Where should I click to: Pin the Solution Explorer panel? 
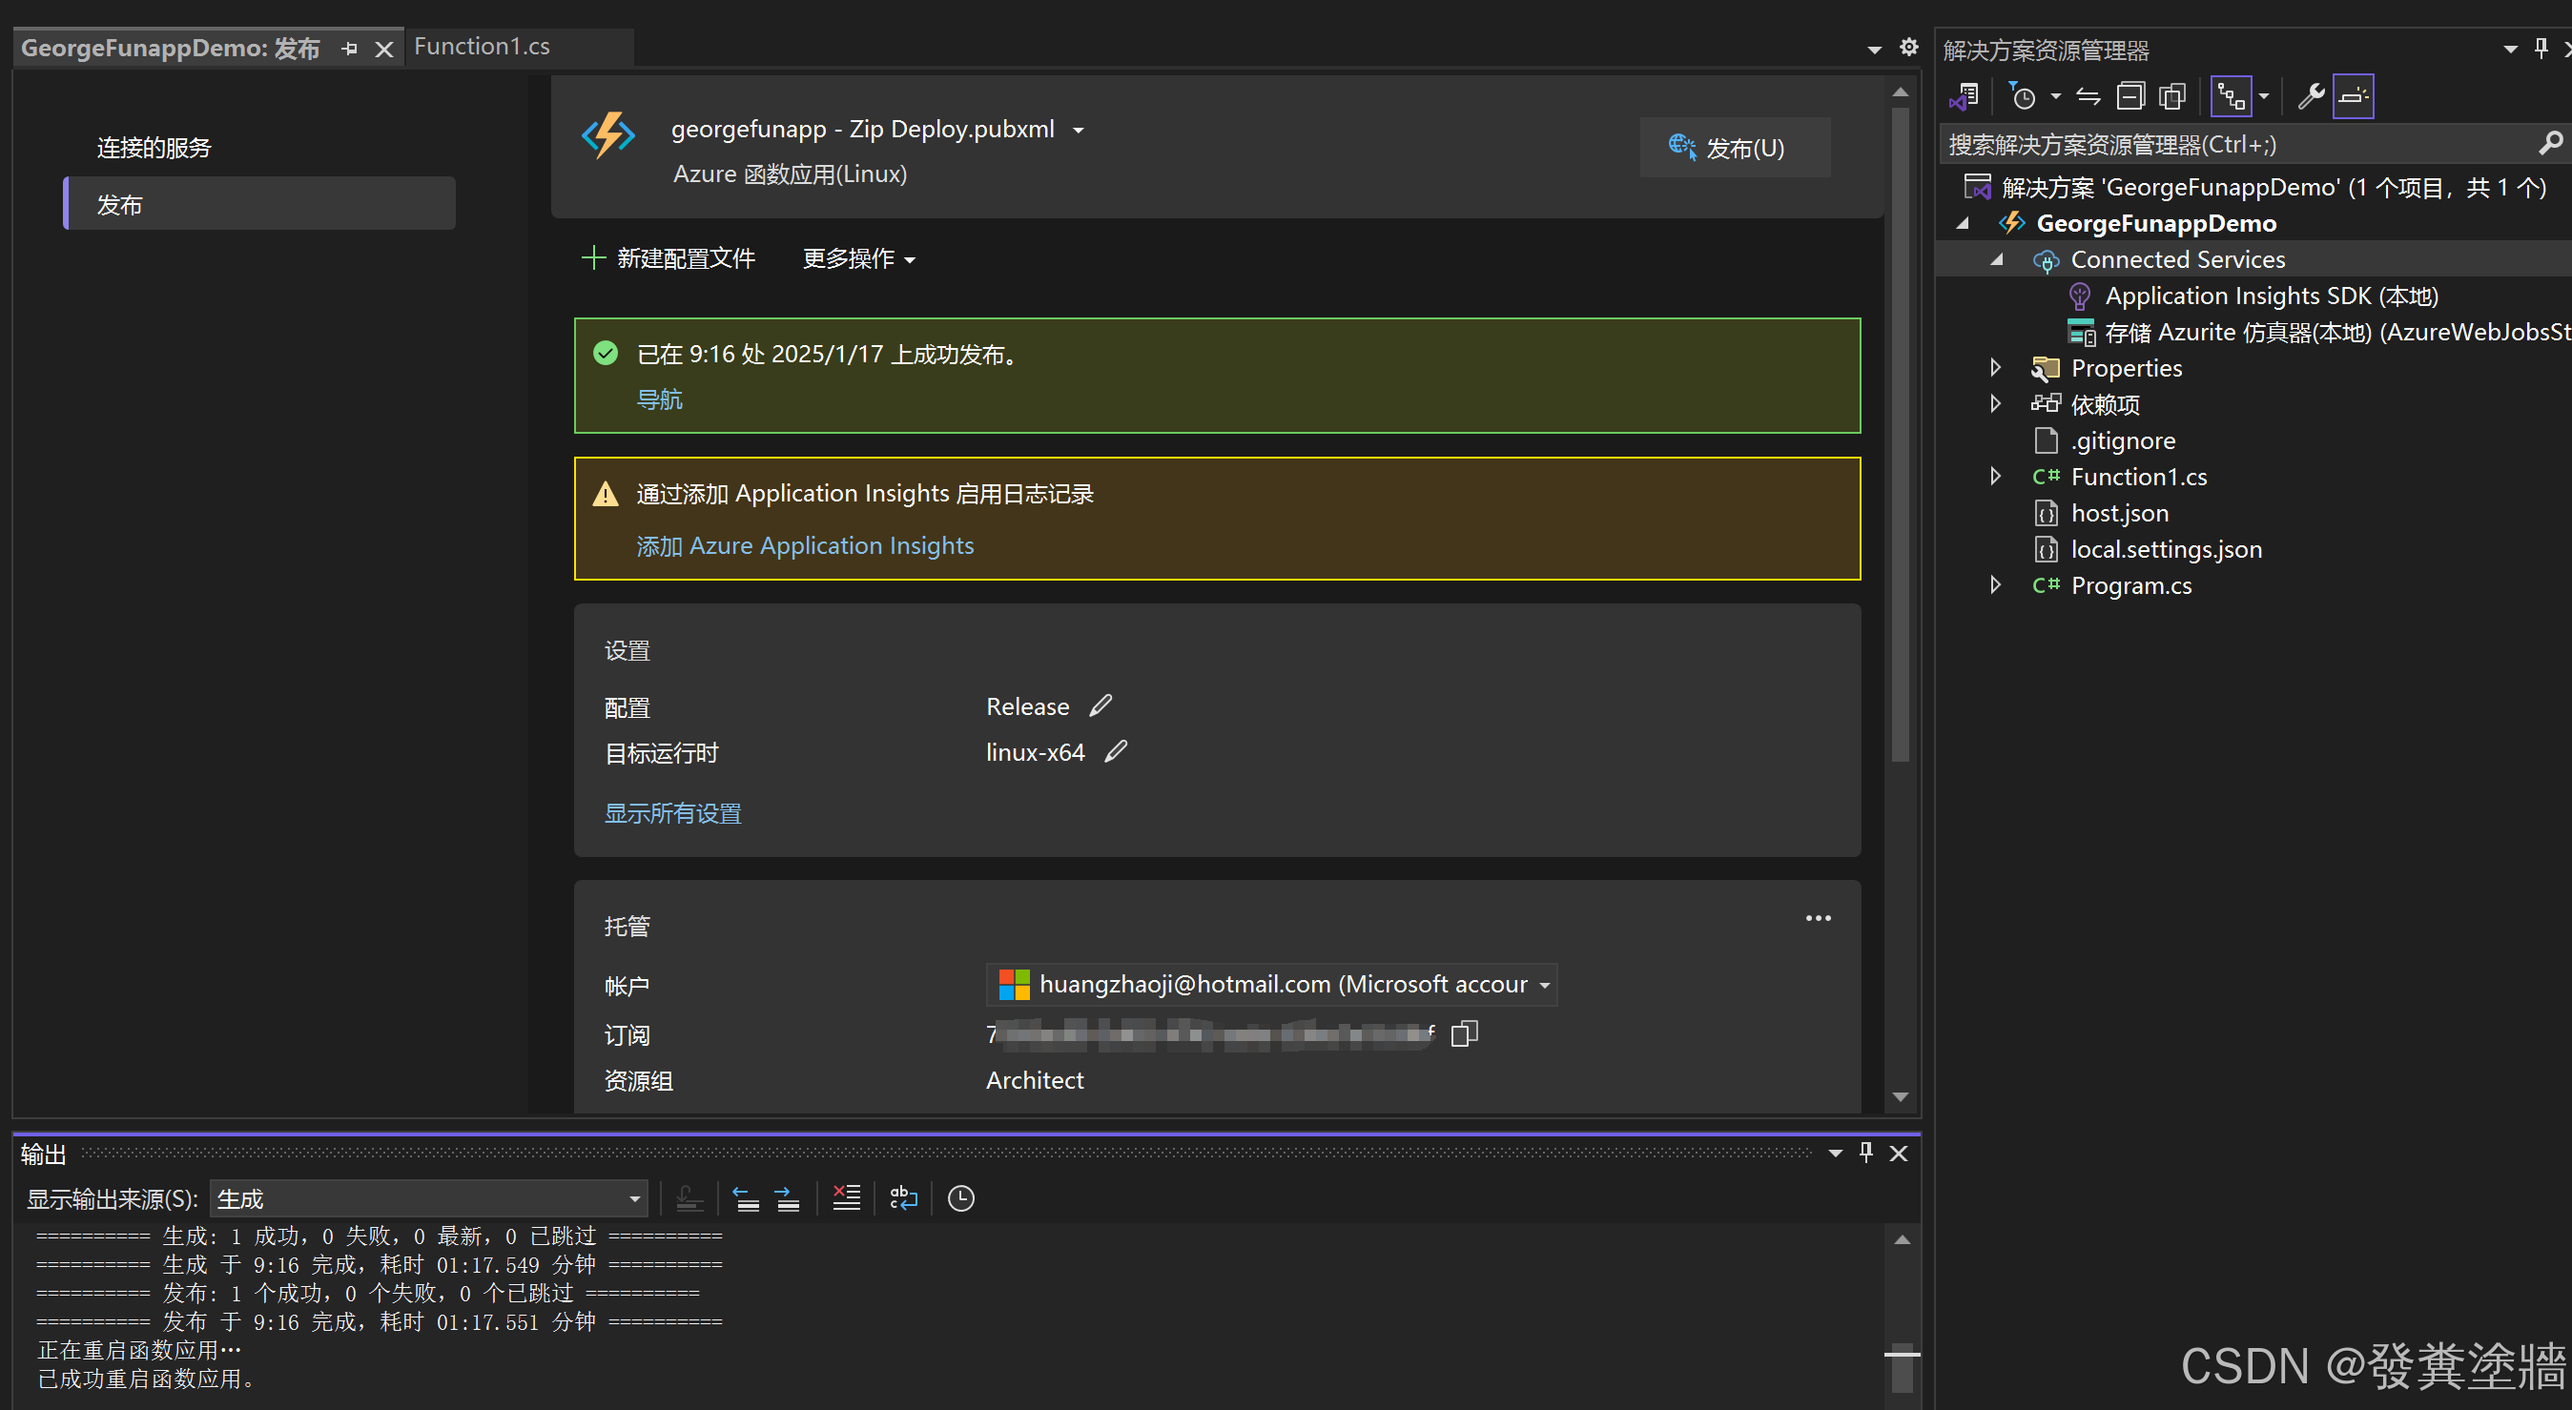(2541, 48)
